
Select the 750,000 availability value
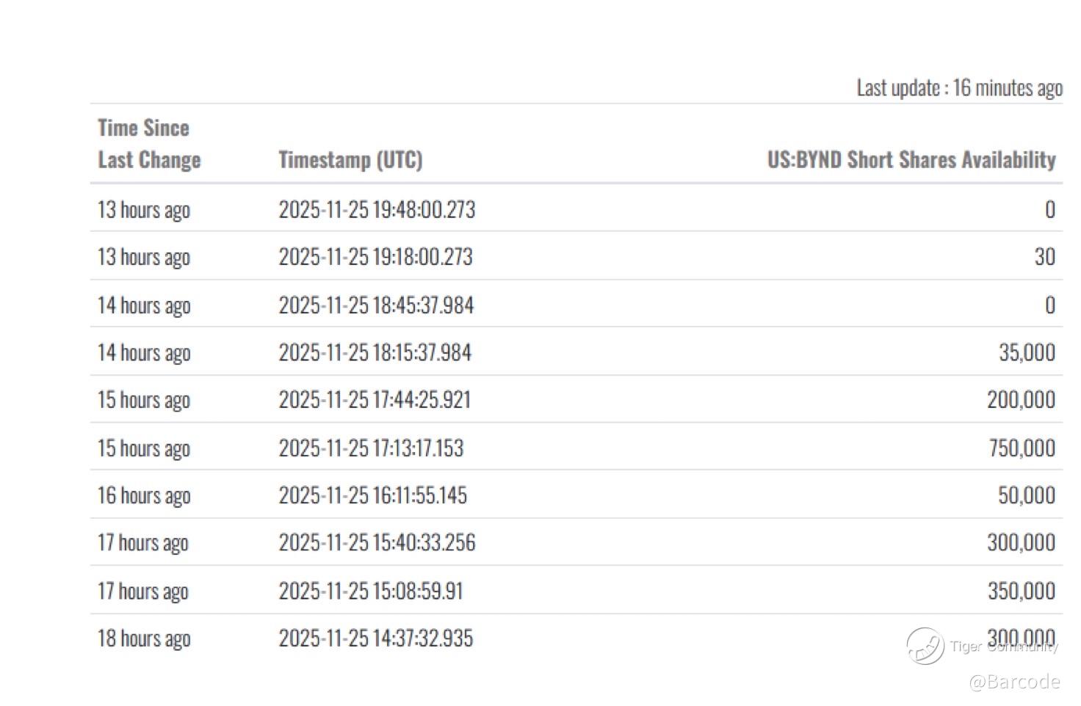pos(1022,448)
